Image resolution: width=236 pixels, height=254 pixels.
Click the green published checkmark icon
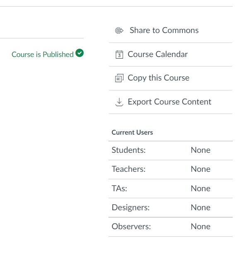(79, 53)
